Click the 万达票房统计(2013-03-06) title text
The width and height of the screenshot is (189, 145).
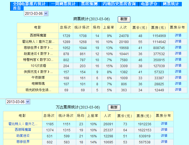[78, 107]
